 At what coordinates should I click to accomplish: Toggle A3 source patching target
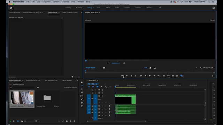89,112
